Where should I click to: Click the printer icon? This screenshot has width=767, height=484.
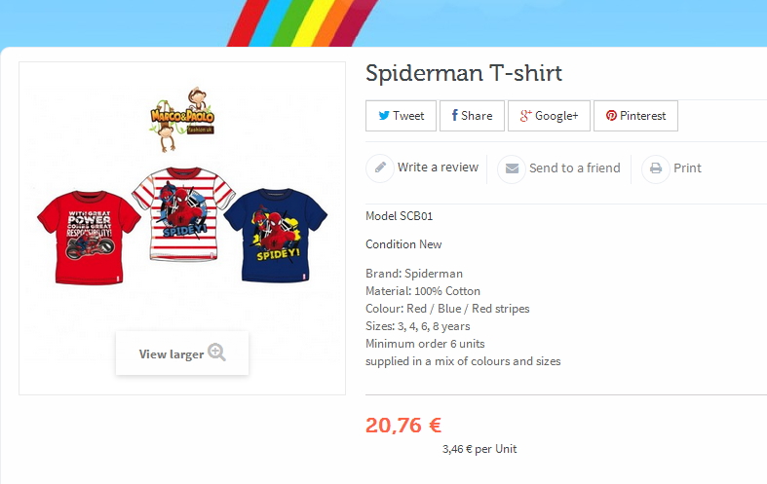click(x=656, y=168)
